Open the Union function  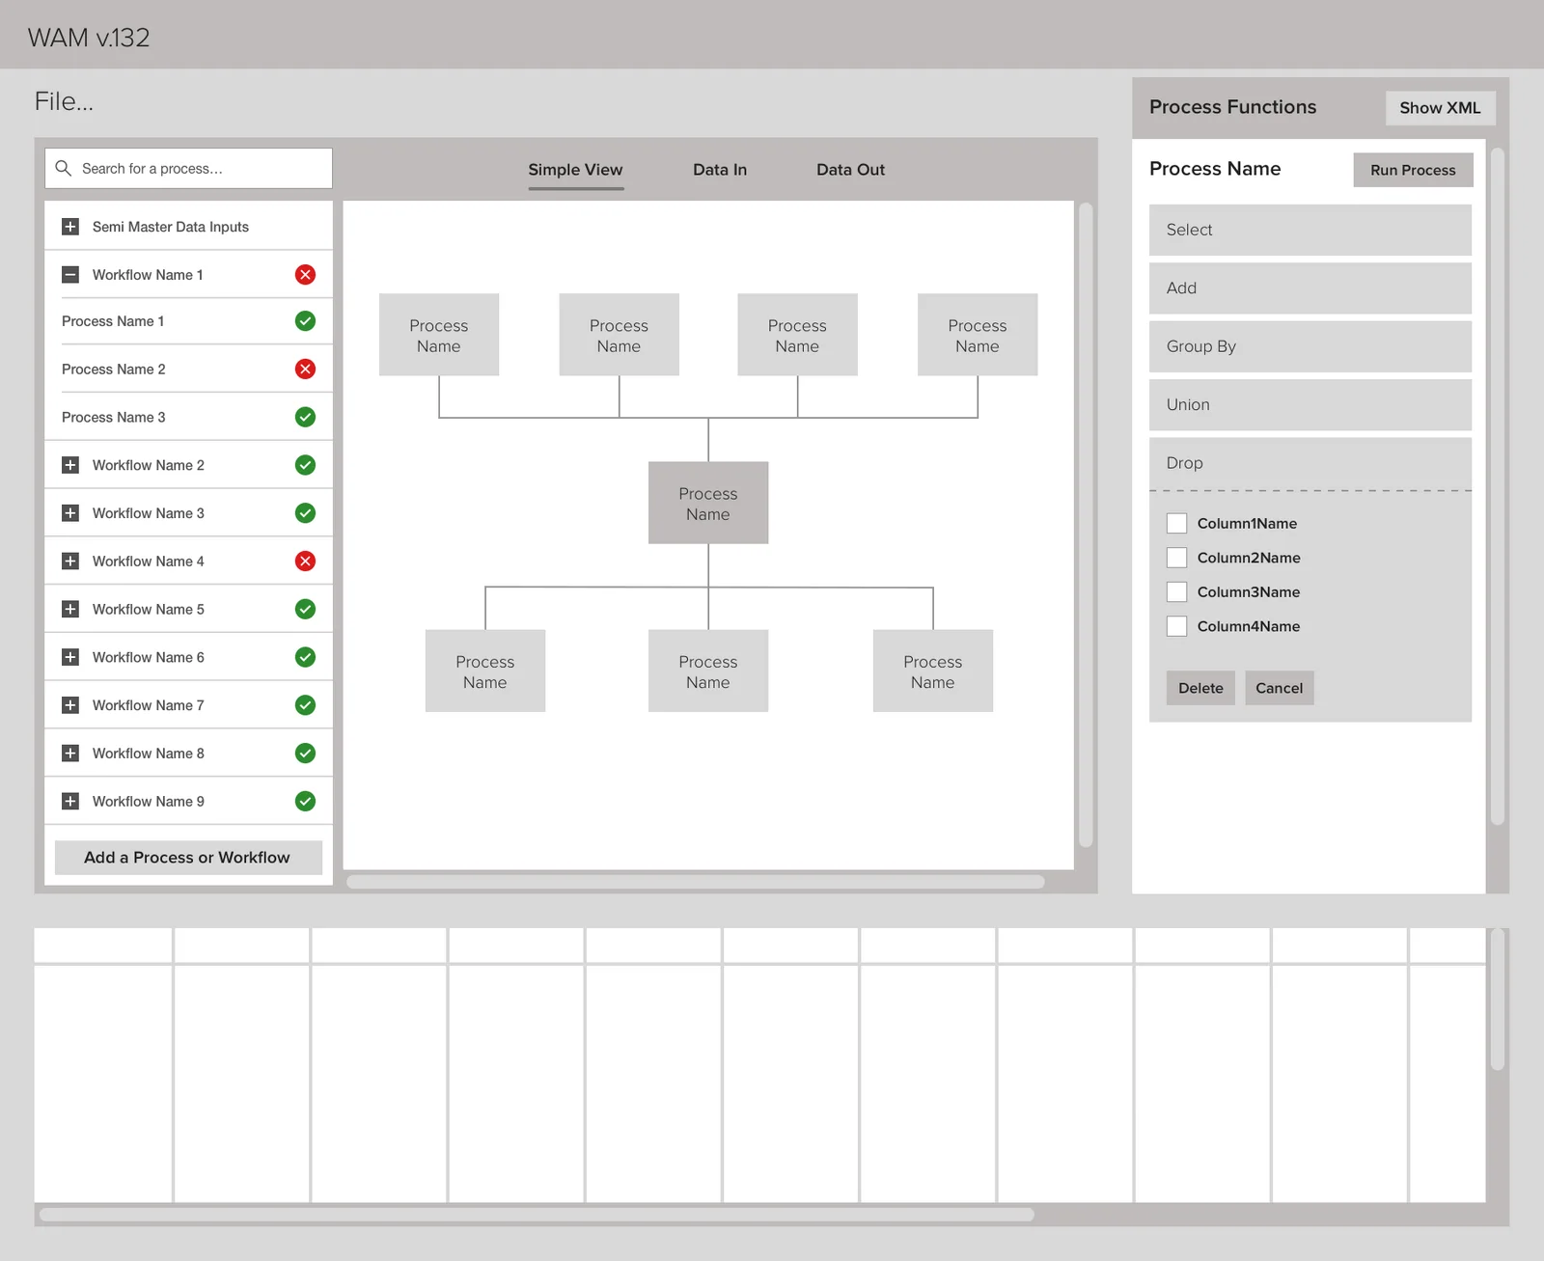[x=1310, y=404]
